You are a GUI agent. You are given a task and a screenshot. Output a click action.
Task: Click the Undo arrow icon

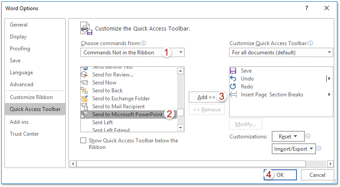pos(233,79)
